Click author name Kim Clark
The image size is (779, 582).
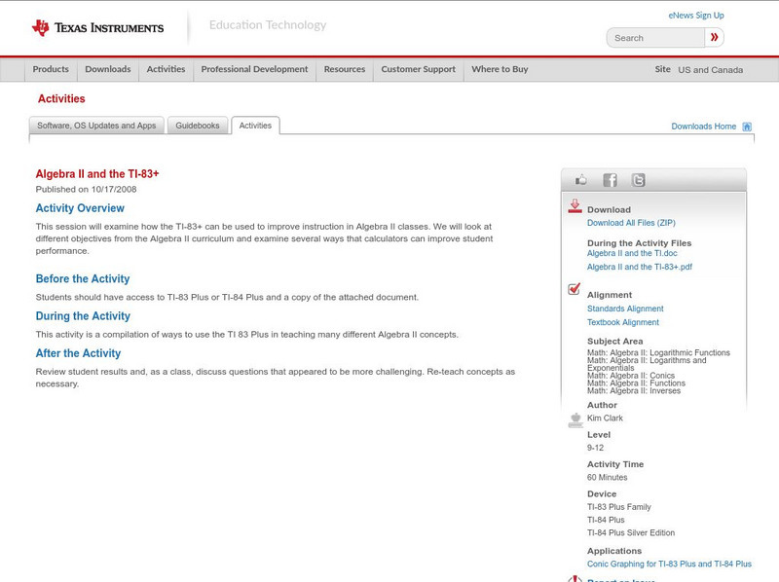(x=605, y=418)
